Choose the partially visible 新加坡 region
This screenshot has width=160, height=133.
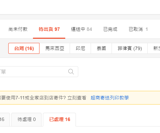(x=154, y=48)
